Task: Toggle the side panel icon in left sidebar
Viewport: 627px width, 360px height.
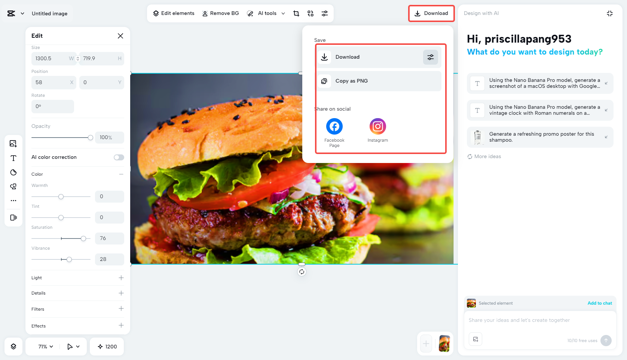Action: pyautogui.click(x=13, y=218)
